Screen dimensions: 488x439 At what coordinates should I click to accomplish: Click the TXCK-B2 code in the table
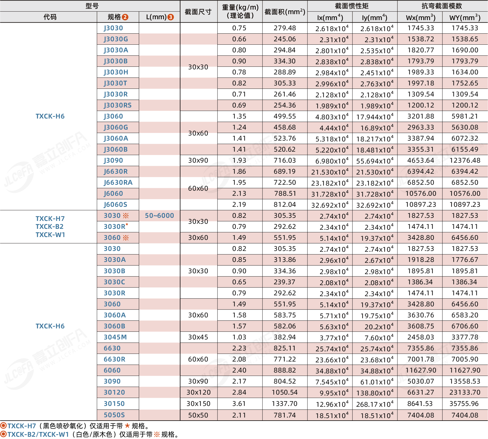pos(50,227)
